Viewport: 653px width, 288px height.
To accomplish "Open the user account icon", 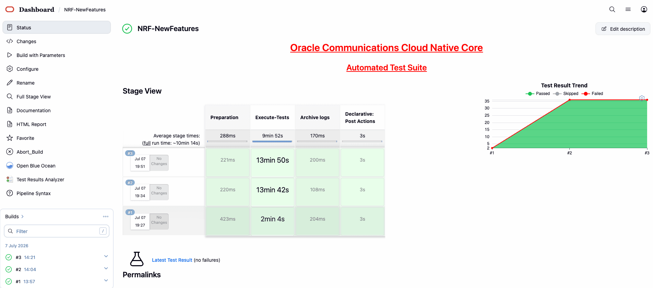I will [x=644, y=9].
